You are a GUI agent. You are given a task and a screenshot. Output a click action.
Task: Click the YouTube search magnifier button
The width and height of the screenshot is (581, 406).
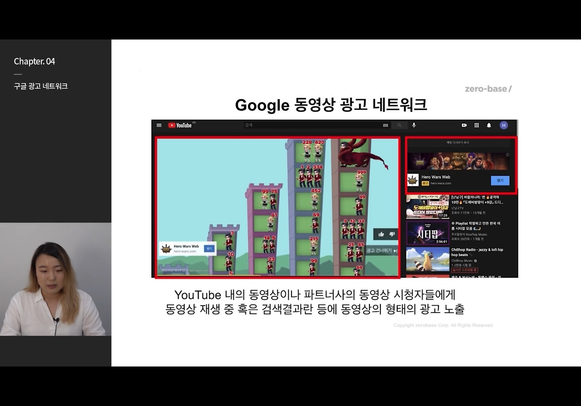pos(399,125)
